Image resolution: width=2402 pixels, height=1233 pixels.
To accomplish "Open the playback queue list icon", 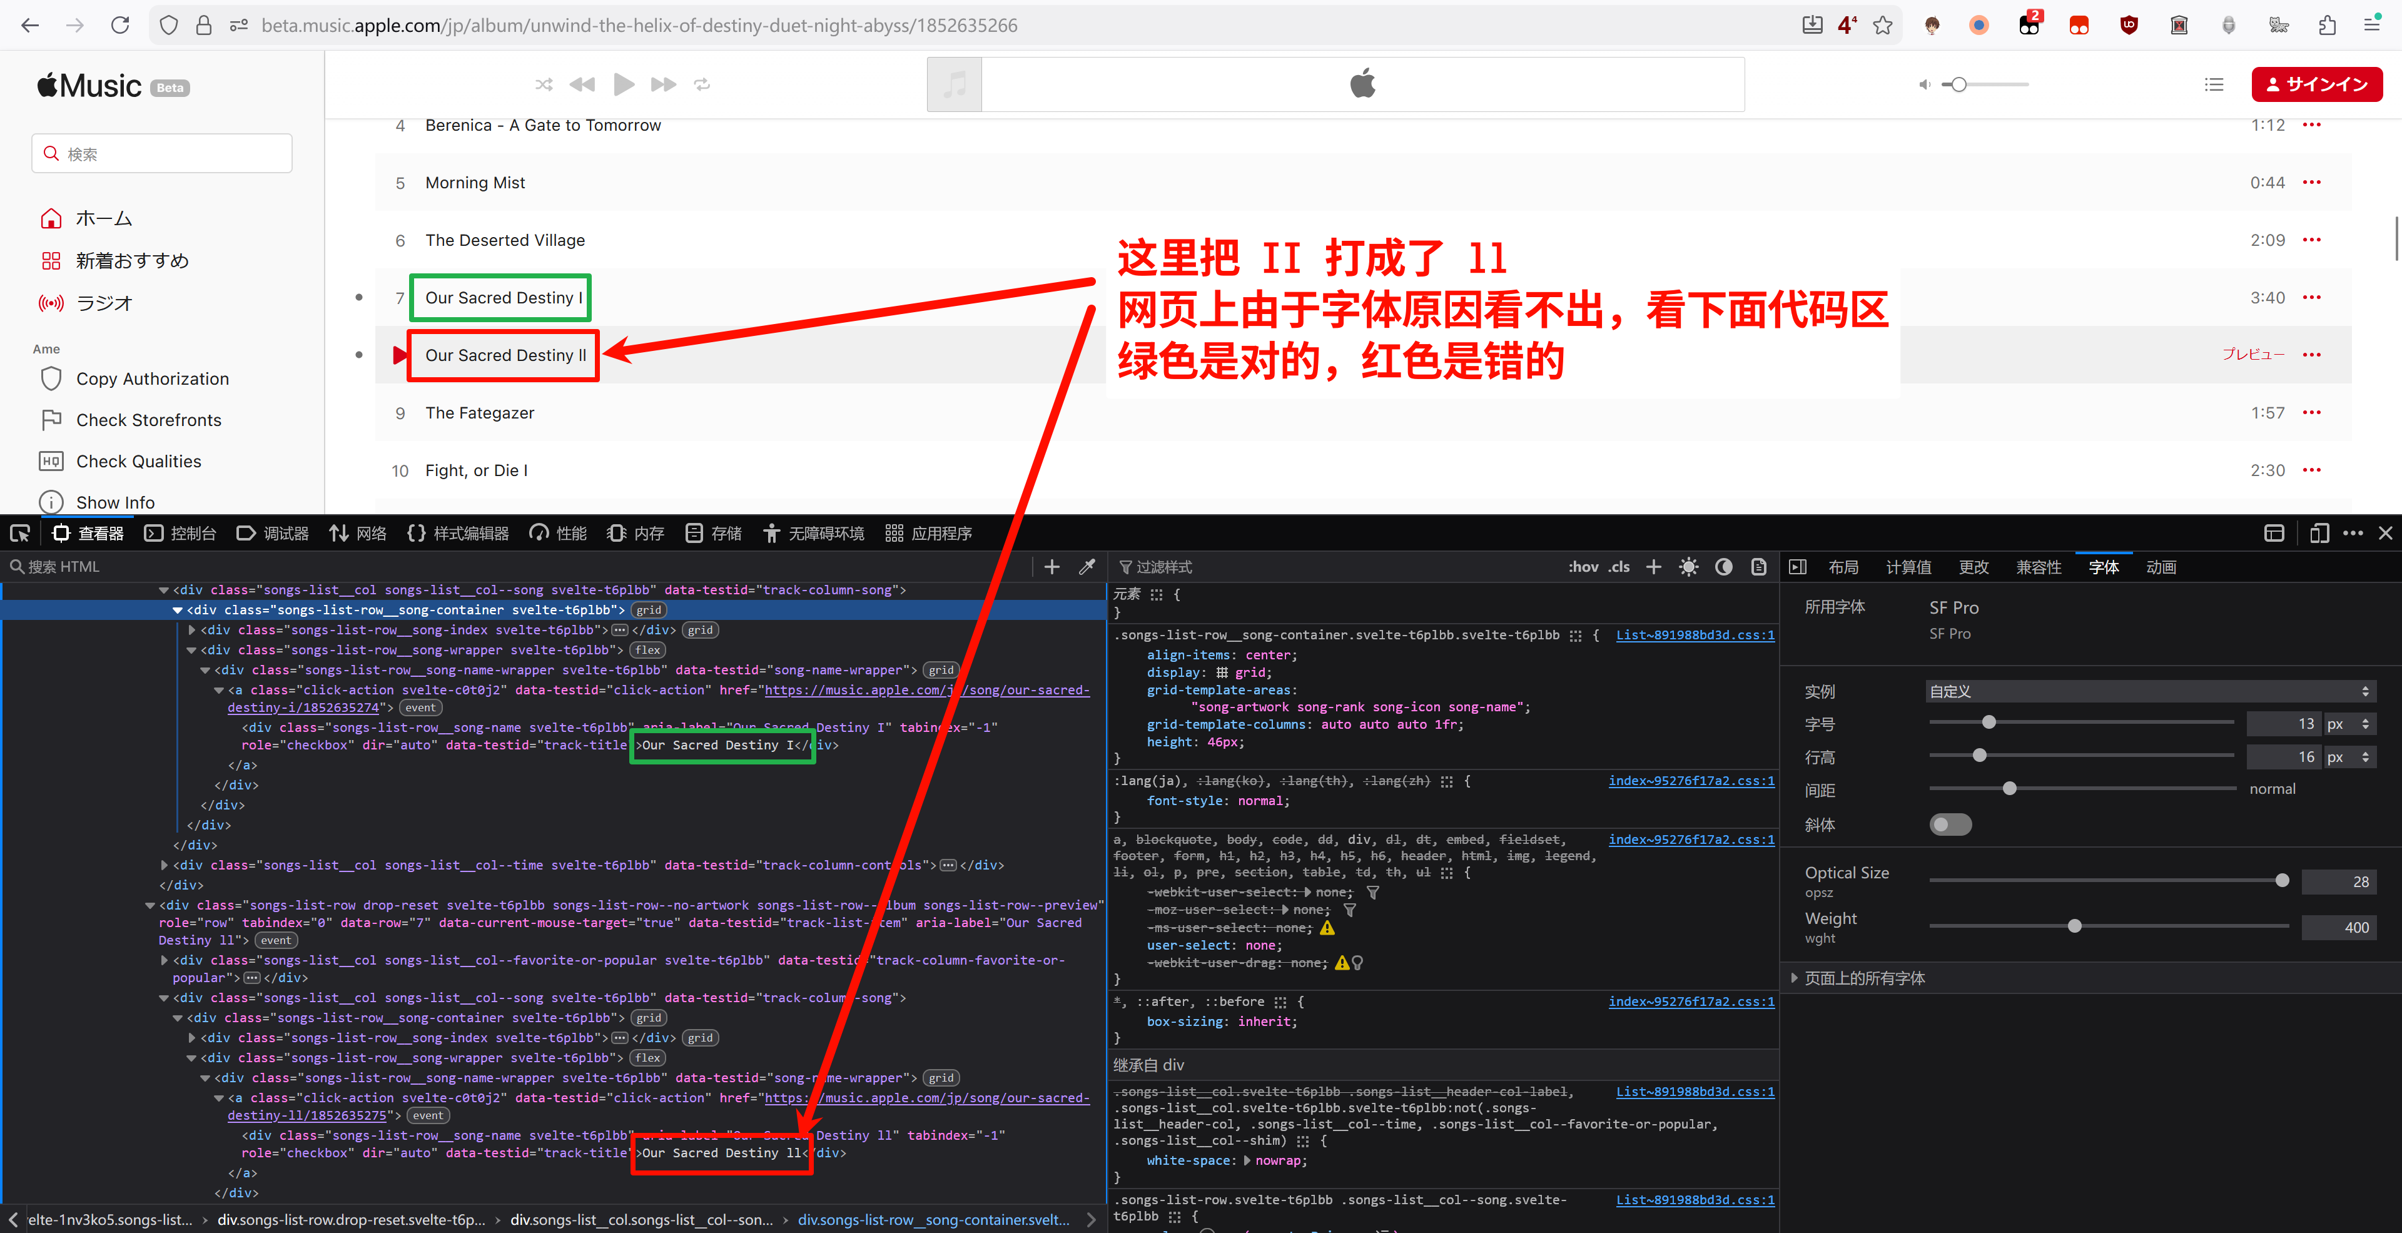I will (x=2214, y=85).
